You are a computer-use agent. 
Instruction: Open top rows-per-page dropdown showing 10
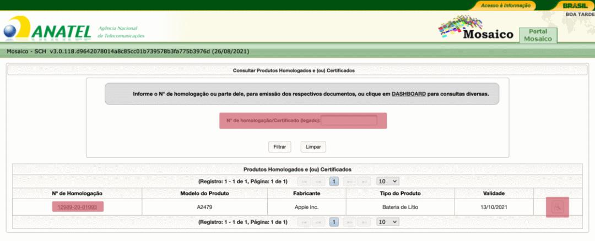click(x=388, y=182)
